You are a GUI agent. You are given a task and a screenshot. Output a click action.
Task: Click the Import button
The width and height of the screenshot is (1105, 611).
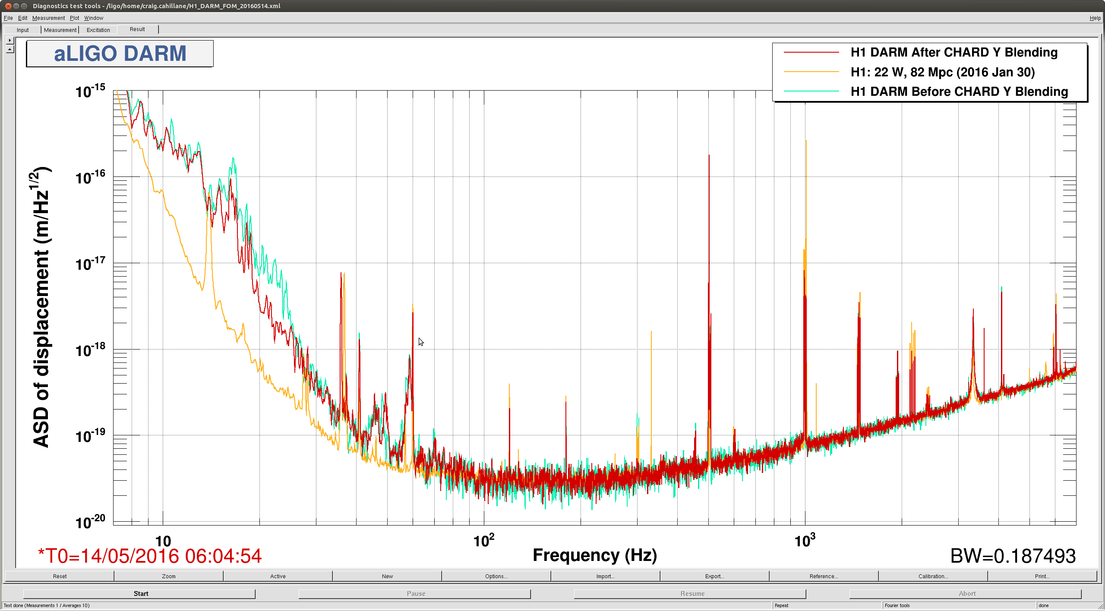(x=606, y=576)
